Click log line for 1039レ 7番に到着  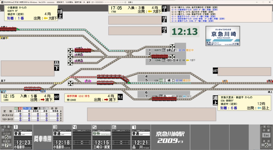click(x=192, y=21)
